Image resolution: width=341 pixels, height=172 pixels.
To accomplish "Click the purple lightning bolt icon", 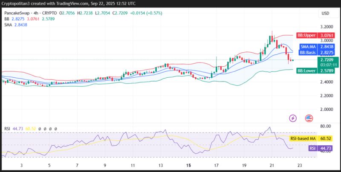I will click(x=293, y=118).
